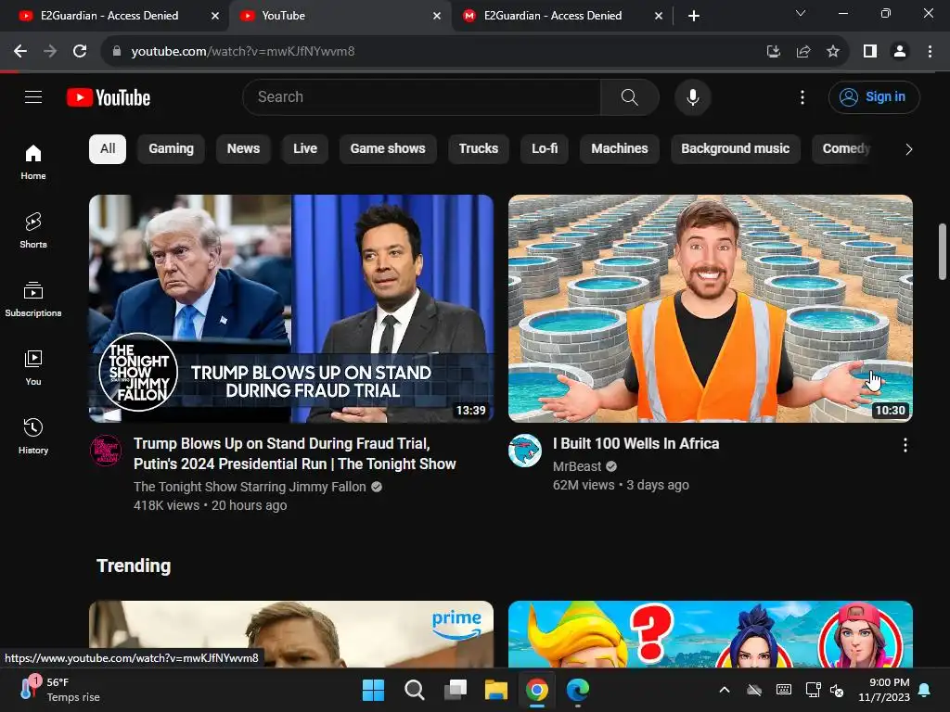Reload the page
Screen dimensions: 950x712
80,52
